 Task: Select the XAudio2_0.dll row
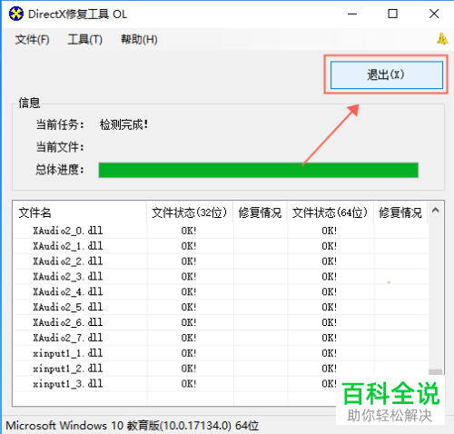pos(221,231)
